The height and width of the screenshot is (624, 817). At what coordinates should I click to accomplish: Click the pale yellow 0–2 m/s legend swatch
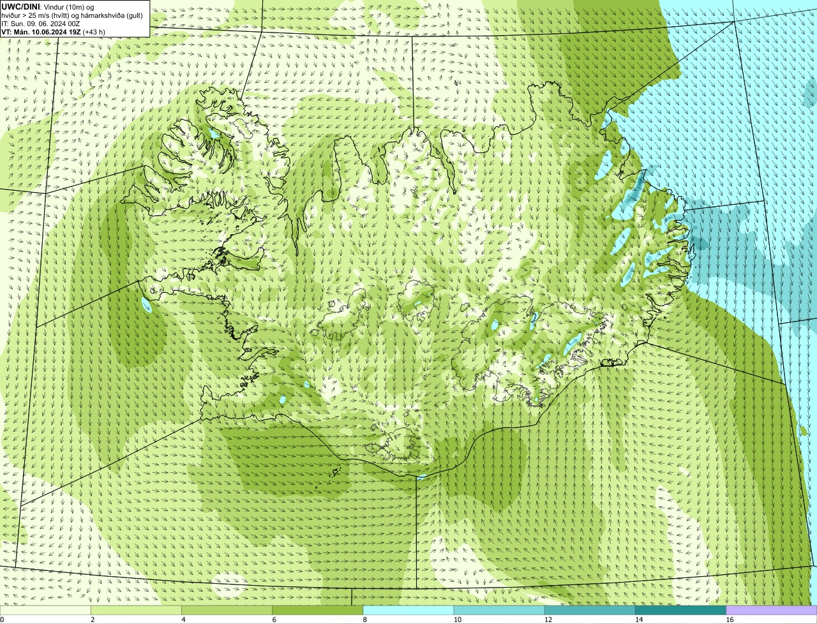pyautogui.click(x=46, y=611)
